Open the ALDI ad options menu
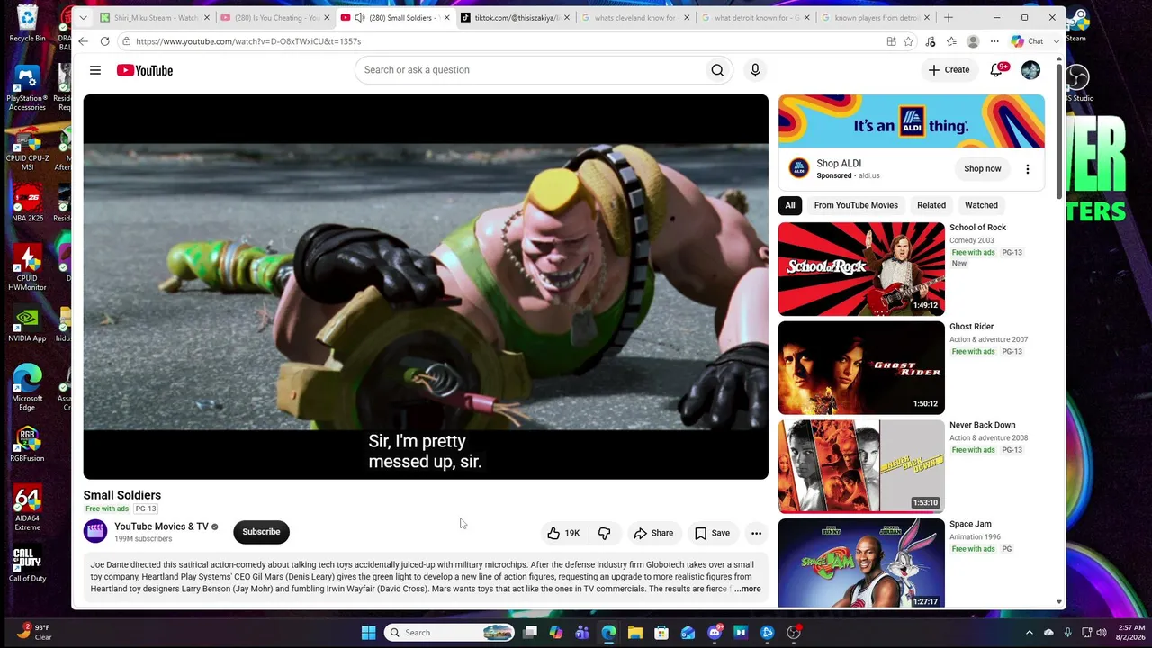This screenshot has height=648, width=1152. tap(1027, 169)
